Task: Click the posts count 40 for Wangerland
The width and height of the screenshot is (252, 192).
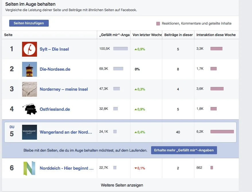Action: click(x=178, y=132)
